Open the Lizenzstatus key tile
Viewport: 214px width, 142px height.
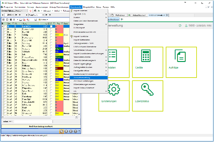click(148, 96)
